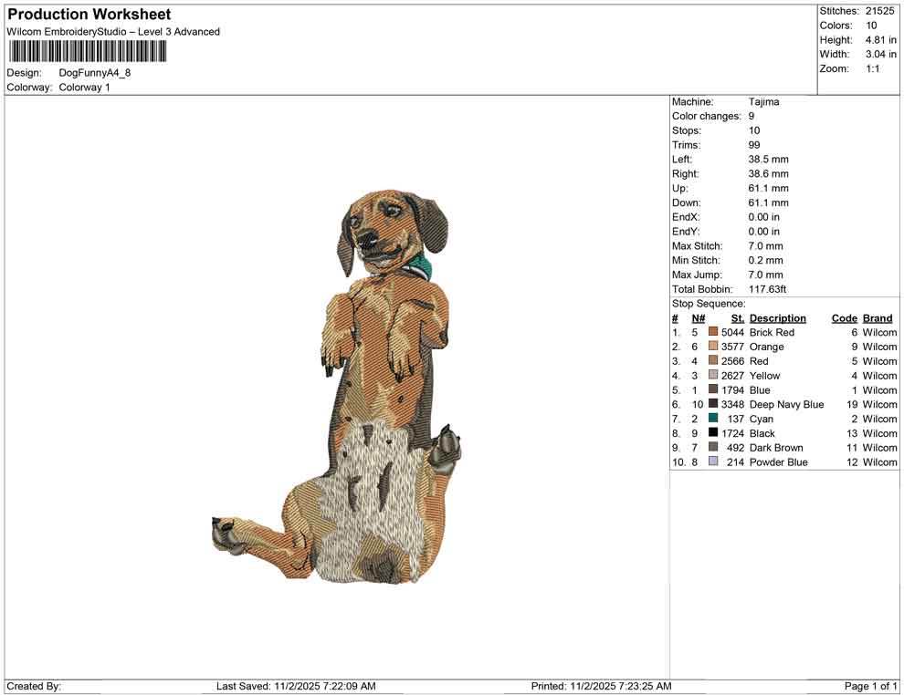Viewport: 904px width, 695px height.
Task: Click the Description column header
Action: coord(778,318)
